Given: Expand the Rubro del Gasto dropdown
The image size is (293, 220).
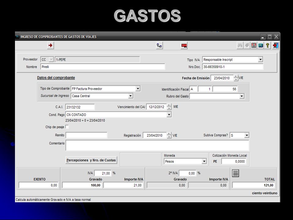Looking at the screenshot, I should pyautogui.click(x=242, y=96).
